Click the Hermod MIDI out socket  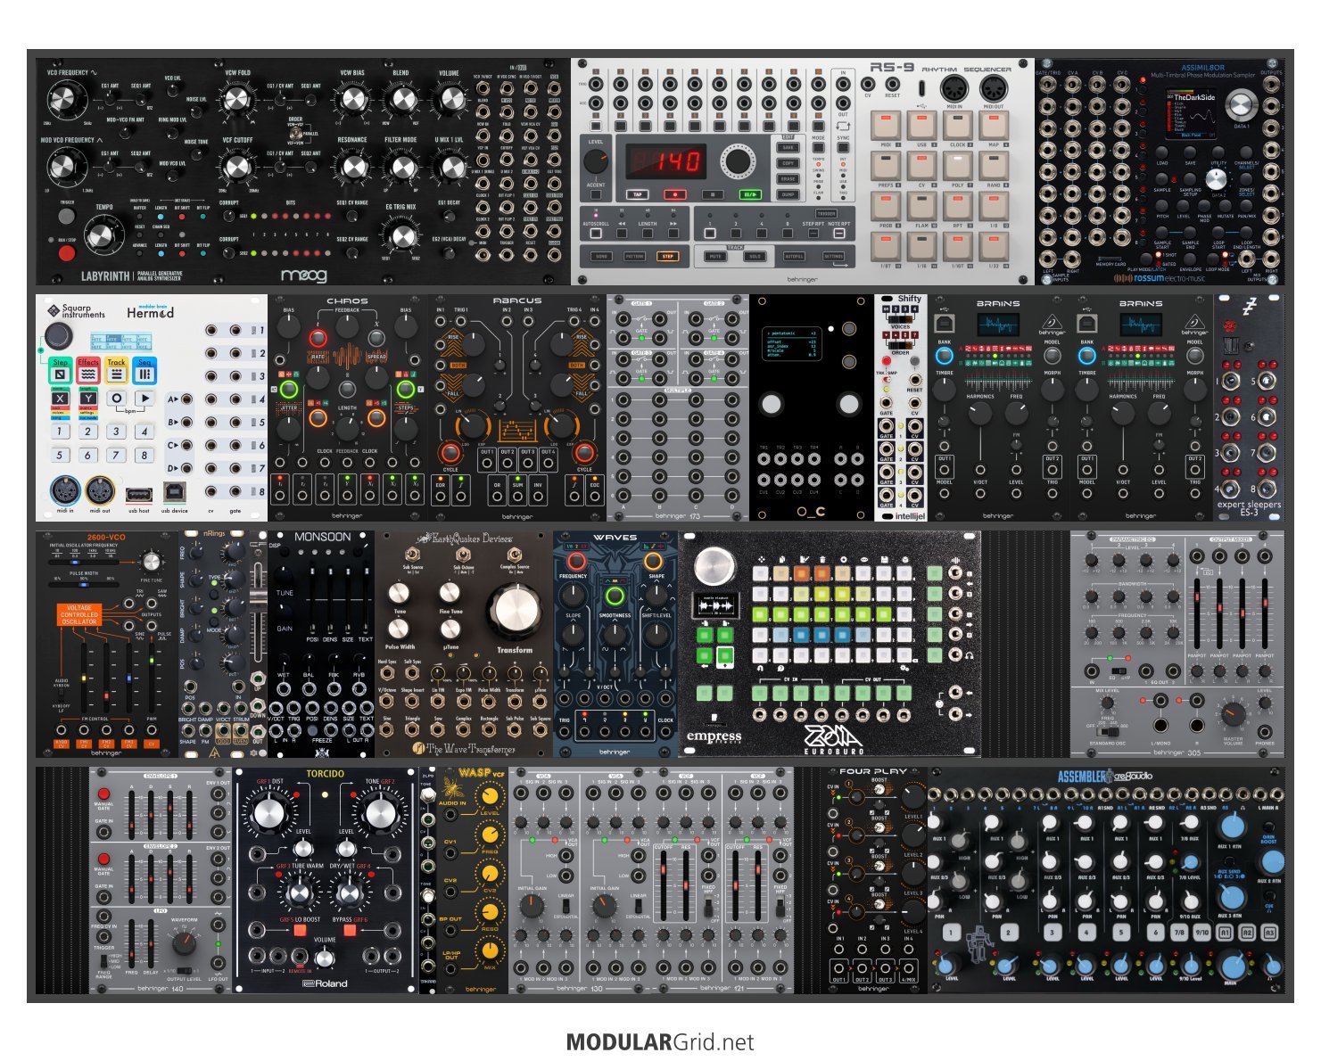point(100,491)
